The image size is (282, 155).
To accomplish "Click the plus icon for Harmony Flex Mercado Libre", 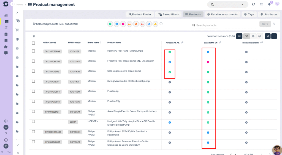I will click(246, 52).
